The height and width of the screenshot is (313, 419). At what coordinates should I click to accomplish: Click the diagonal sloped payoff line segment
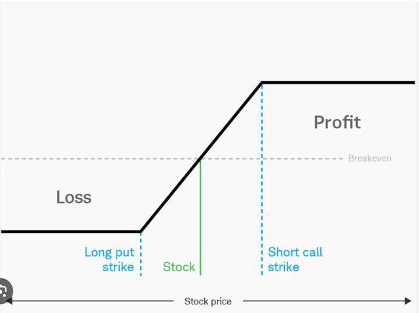click(x=201, y=157)
